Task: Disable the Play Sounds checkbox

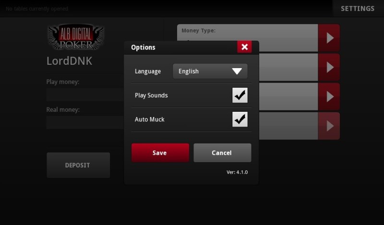Action: click(x=240, y=95)
